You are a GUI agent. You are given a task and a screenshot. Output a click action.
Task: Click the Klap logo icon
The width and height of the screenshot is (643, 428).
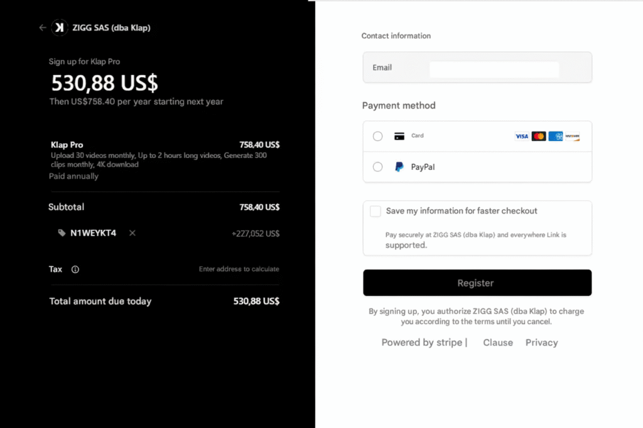point(59,28)
